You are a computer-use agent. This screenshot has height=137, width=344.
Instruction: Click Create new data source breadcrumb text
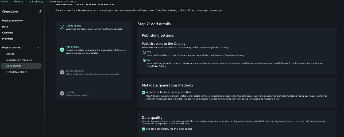point(63,2)
